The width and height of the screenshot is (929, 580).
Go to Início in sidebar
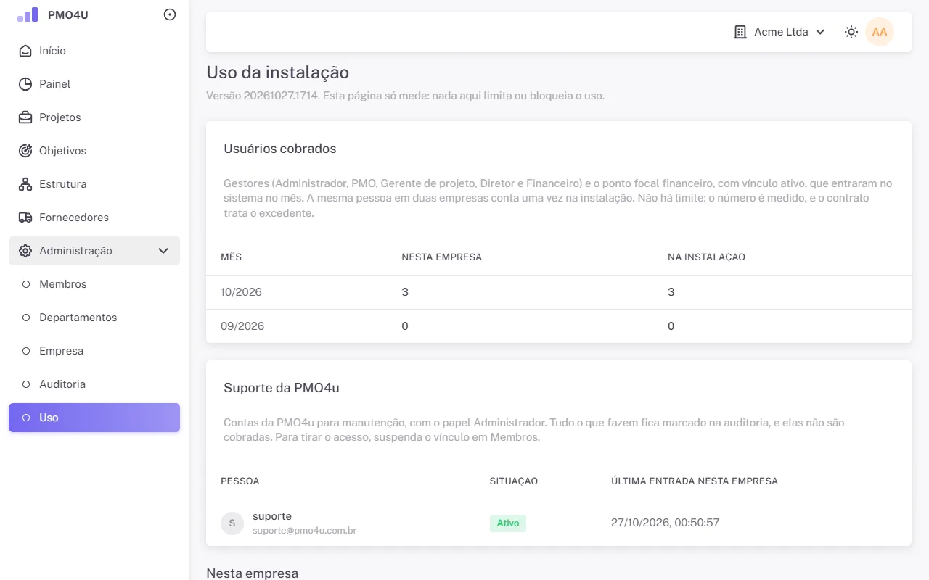(94, 51)
